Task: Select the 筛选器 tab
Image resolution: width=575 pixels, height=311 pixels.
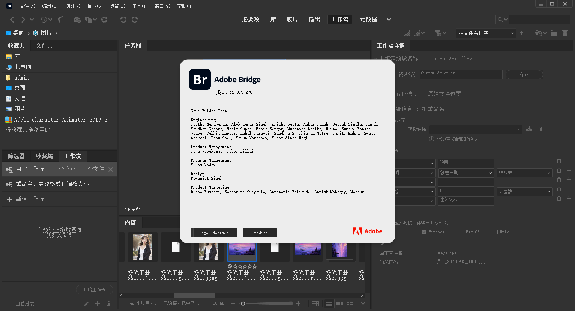Action: [x=16, y=156]
